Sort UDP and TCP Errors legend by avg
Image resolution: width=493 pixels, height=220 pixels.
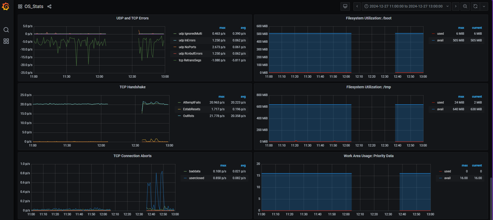click(243, 28)
